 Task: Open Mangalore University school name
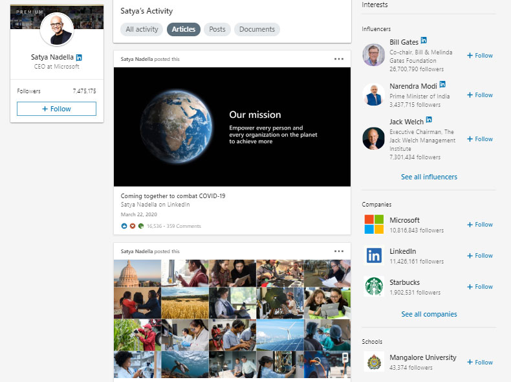422,357
